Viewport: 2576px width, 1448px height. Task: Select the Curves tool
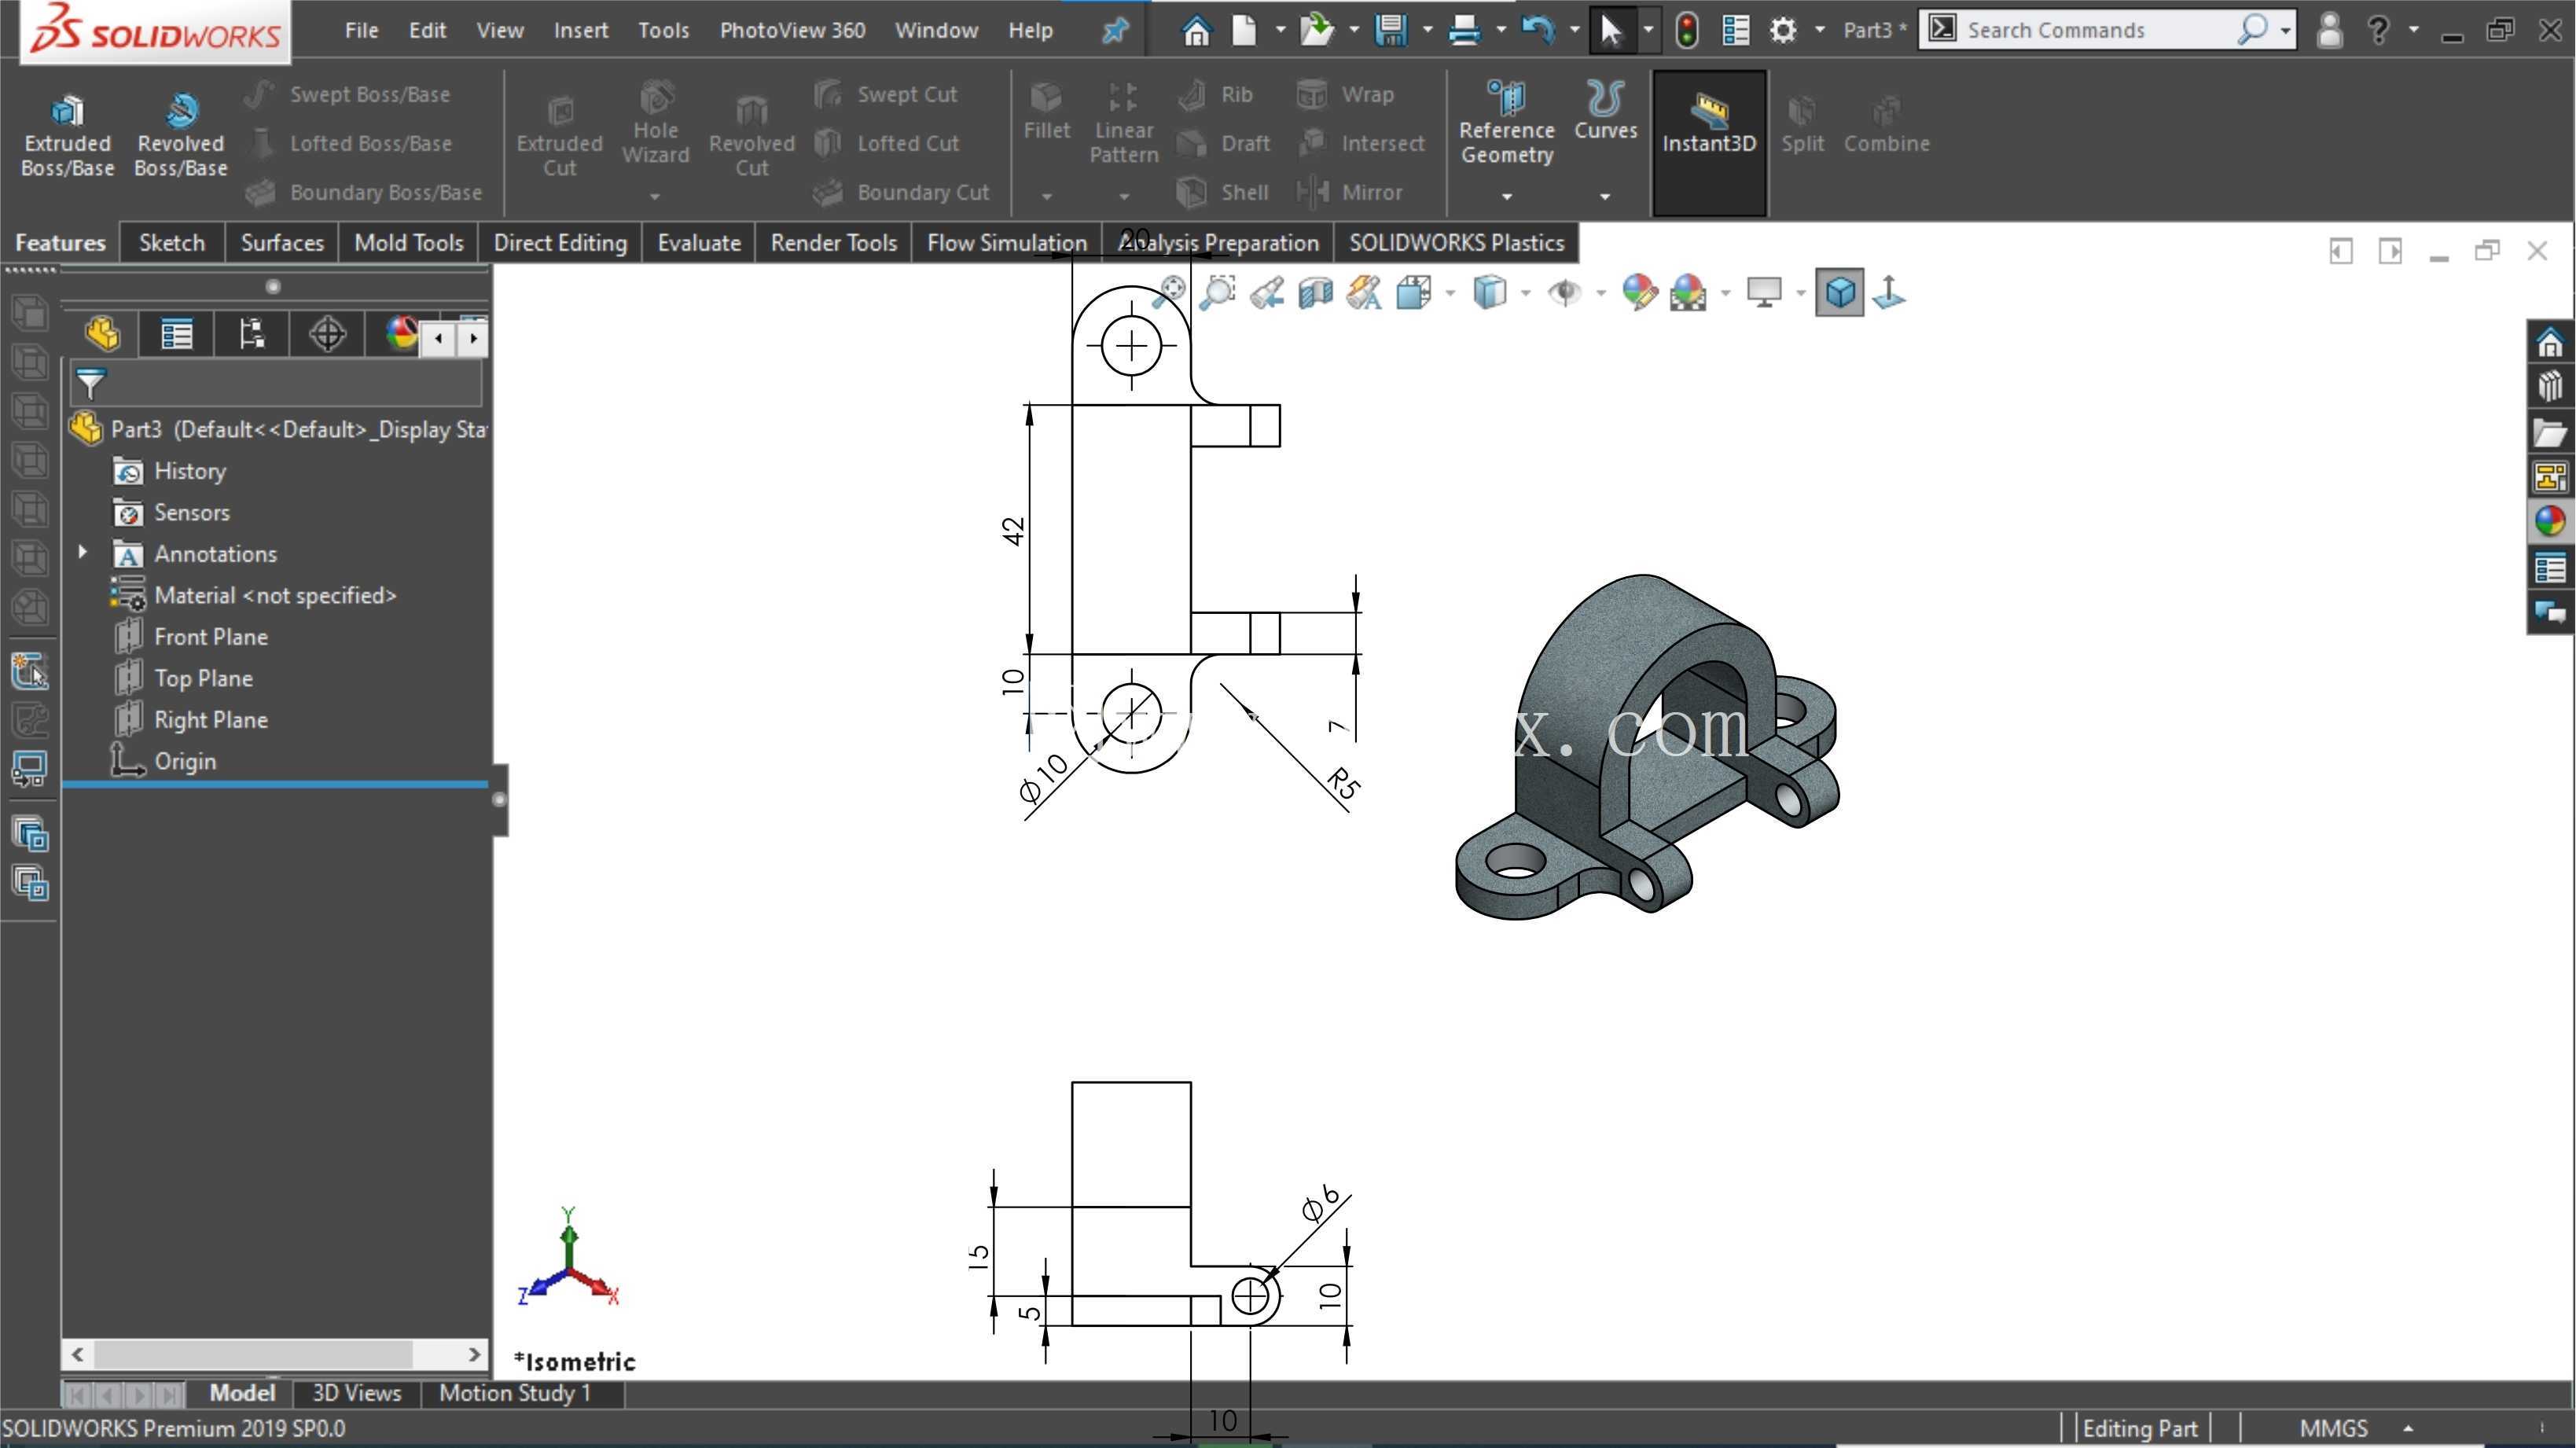pyautogui.click(x=1605, y=110)
